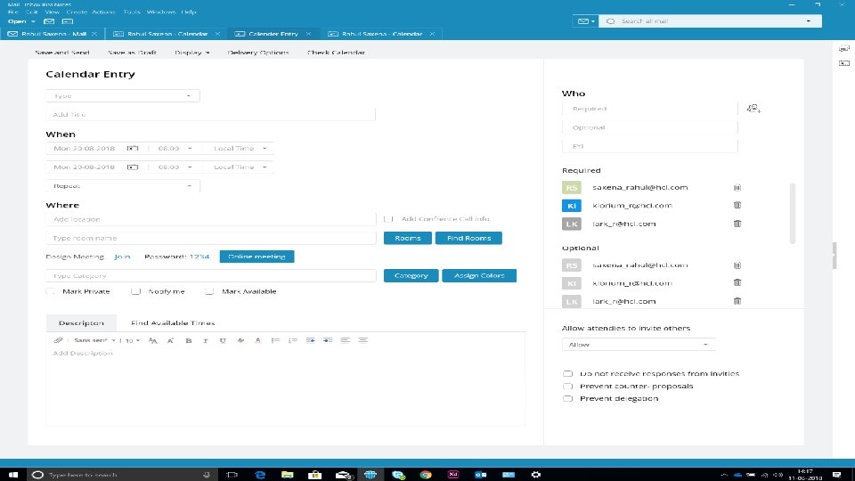Delete klorium_r@hcl.com under Optional list
855x481 pixels.
click(x=737, y=282)
